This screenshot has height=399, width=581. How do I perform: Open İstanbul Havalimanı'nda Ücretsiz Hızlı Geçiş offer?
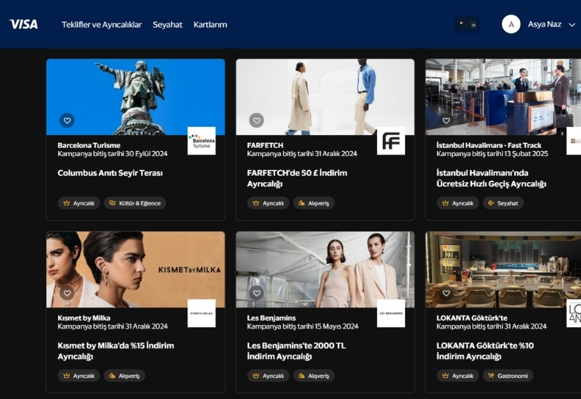(x=492, y=178)
